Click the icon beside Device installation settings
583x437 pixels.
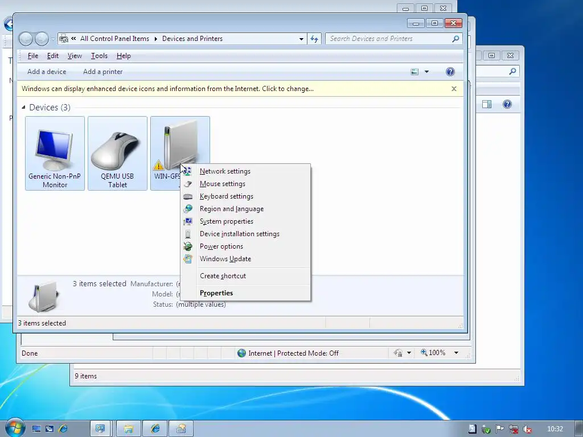click(x=188, y=234)
